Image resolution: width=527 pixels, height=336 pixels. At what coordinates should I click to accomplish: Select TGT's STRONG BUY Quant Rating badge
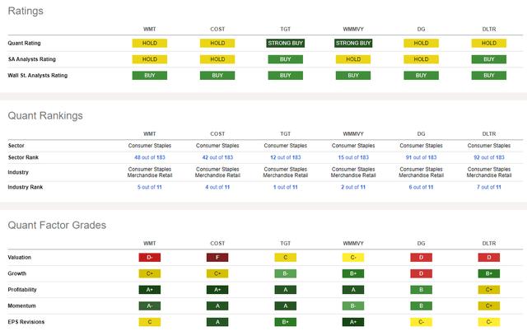(286, 43)
